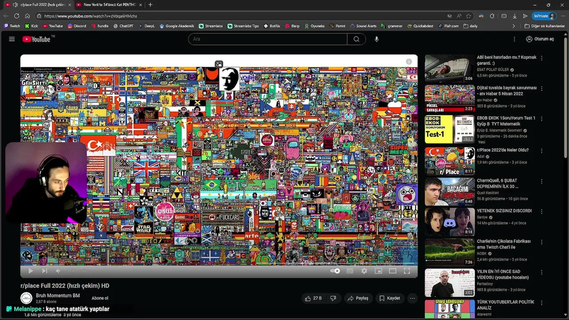
Task: Open 'TÜRK YOUTUBER'LAR POLİTİK ANALİZ' video title
Action: [x=505, y=305]
